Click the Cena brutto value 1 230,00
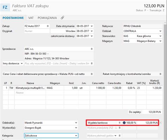The image size is (167, 140). (x=114, y=88)
